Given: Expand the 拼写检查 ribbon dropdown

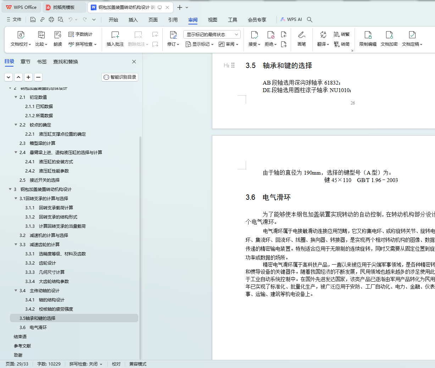Looking at the screenshot, I should [82, 44].
